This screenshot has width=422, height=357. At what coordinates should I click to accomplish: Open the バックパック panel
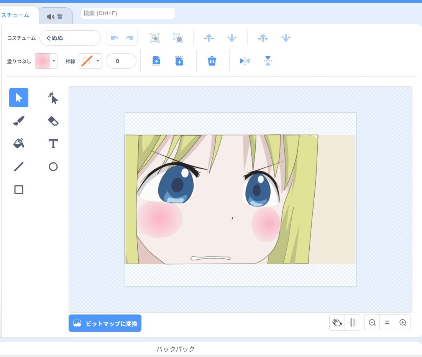[x=176, y=349]
